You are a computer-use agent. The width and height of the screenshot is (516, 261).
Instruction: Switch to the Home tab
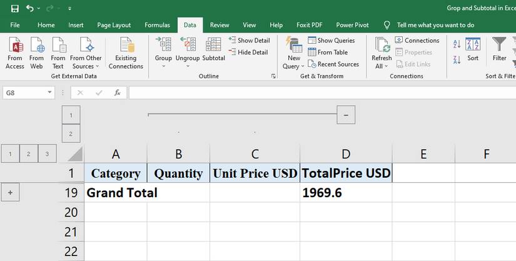pos(46,25)
